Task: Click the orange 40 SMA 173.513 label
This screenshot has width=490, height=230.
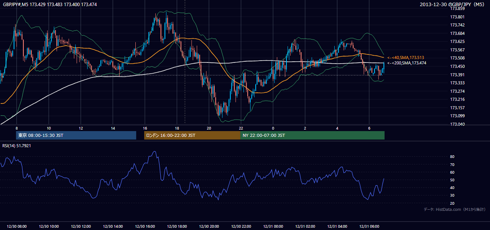Action: click(406, 58)
